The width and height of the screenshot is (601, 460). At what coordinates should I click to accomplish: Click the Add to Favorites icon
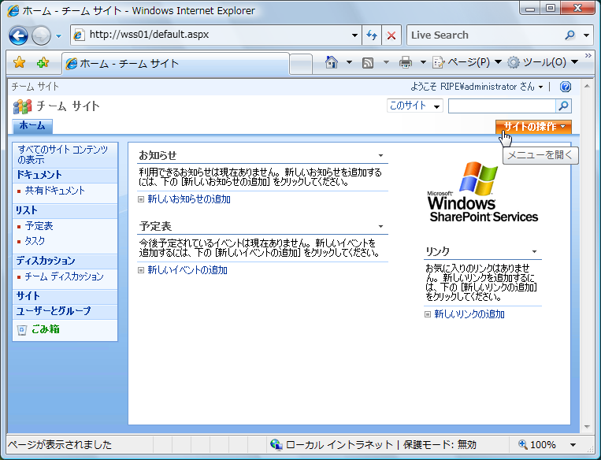pyautogui.click(x=43, y=62)
